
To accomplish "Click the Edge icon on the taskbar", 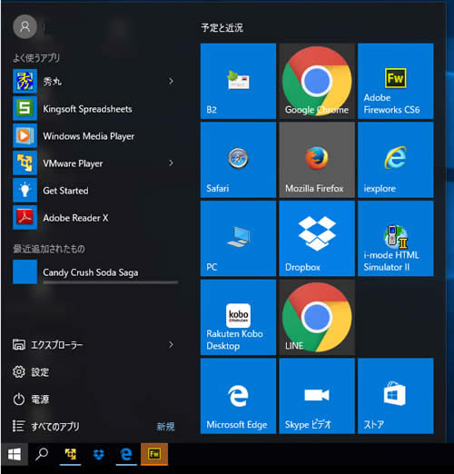I will point(126,454).
